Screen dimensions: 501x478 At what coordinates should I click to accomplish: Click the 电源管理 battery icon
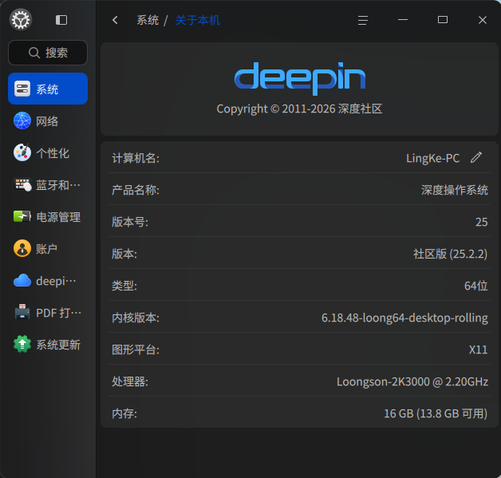[22, 216]
